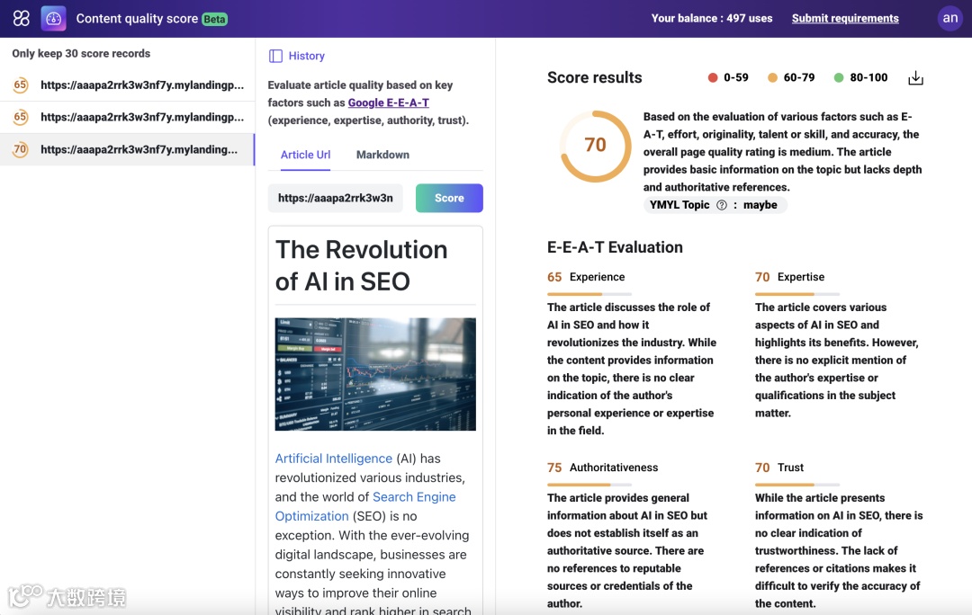Screen dimensions: 972x615
Task: Click the four-circle app logo icon
Action: click(x=21, y=18)
